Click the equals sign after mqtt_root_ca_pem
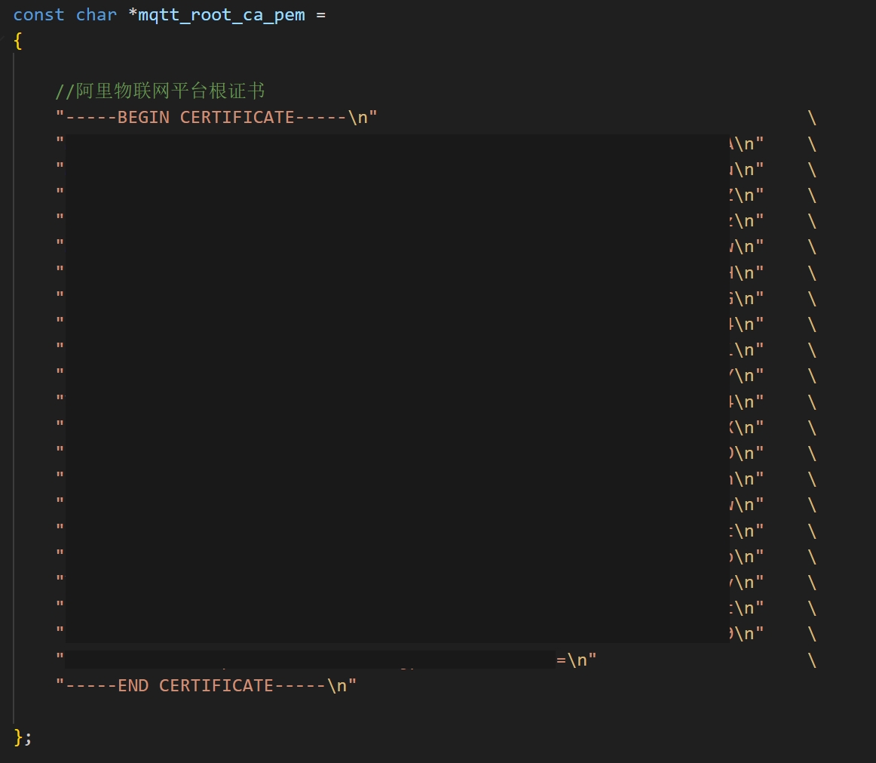This screenshot has width=876, height=763. (321, 15)
